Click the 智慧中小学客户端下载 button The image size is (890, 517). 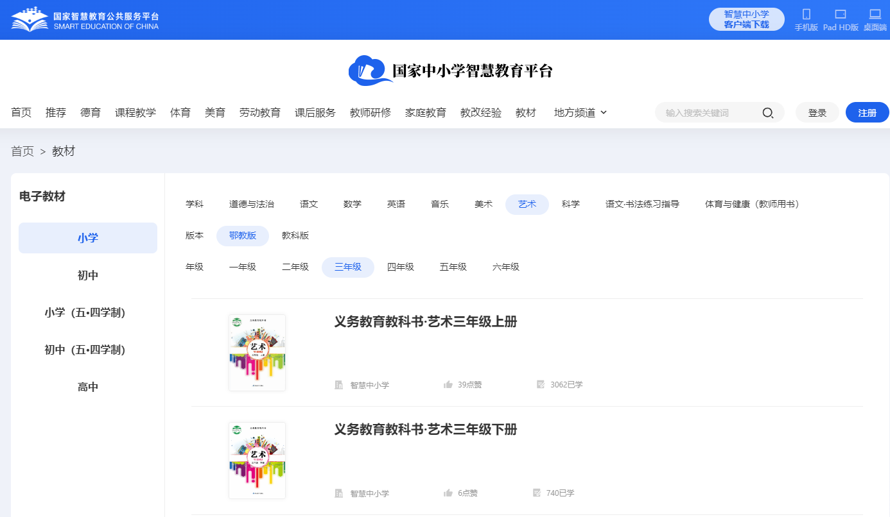pos(746,19)
